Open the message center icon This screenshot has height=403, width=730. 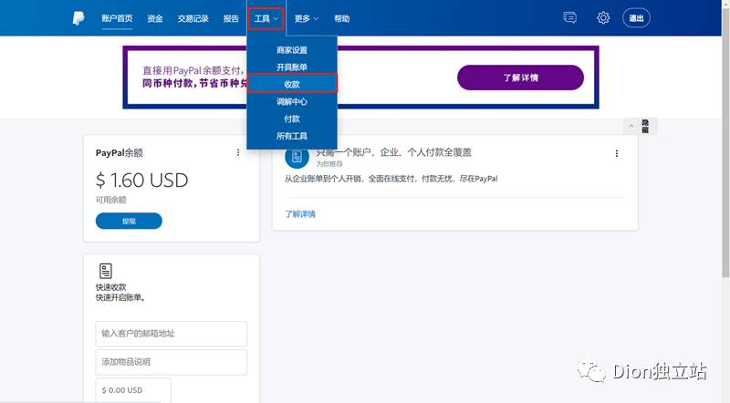569,18
